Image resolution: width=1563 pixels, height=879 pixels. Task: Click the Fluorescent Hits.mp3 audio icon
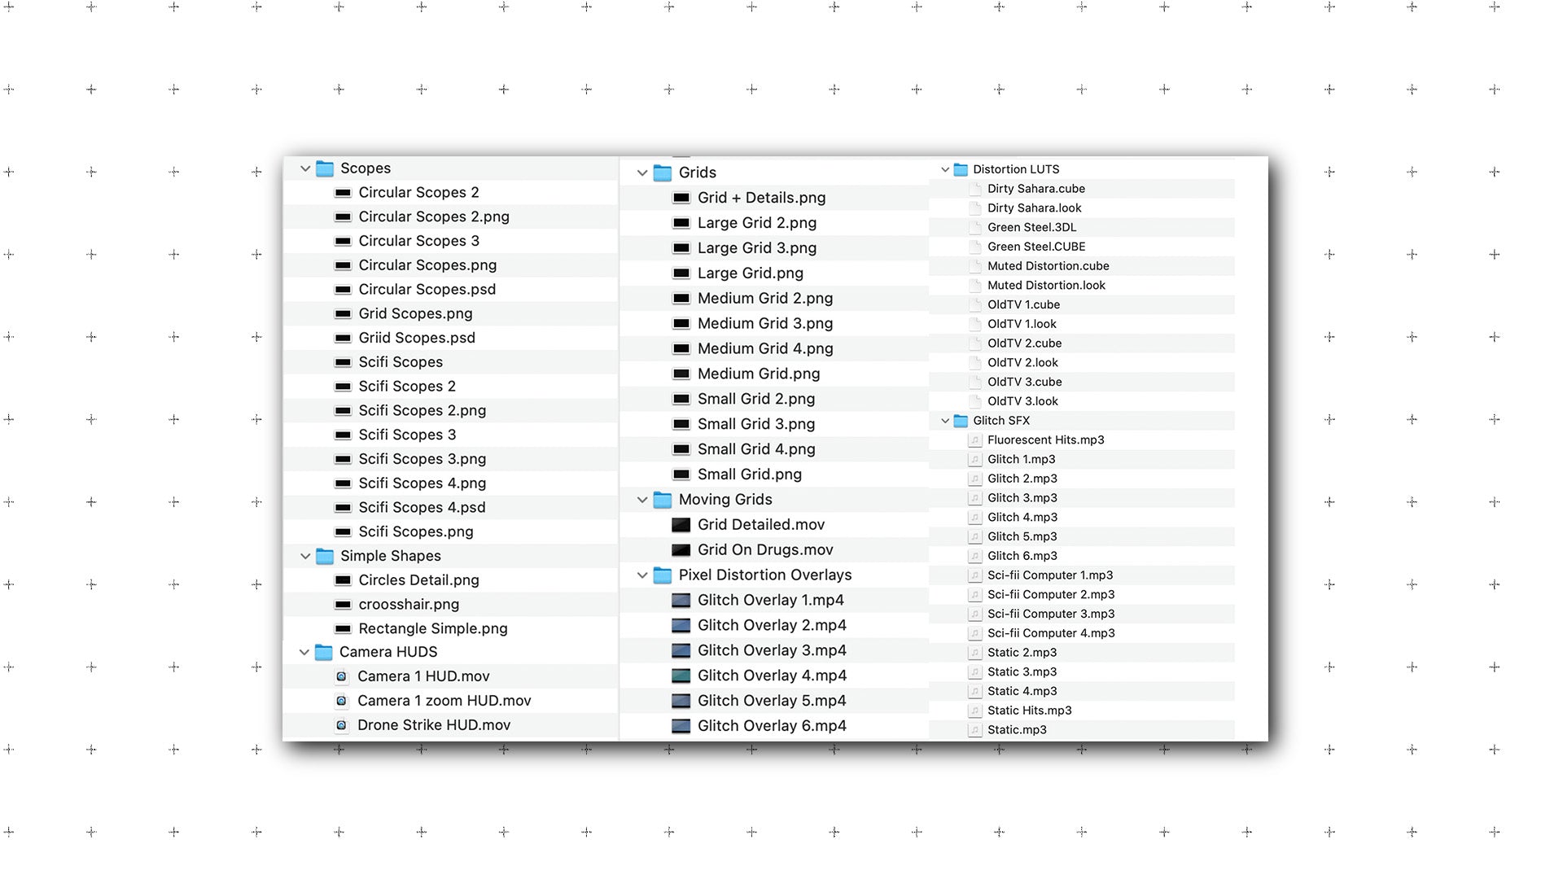tap(974, 440)
